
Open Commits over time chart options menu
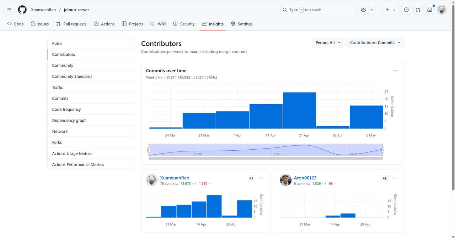point(395,71)
